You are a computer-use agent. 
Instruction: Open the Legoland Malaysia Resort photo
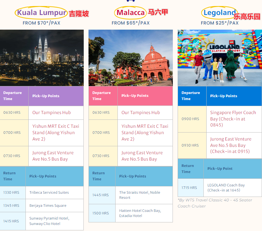(x=220, y=58)
